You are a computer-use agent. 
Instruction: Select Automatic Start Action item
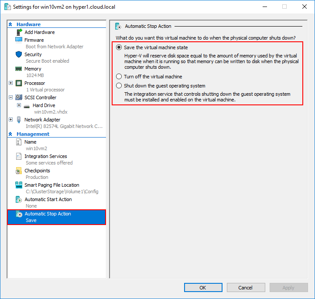(x=48, y=199)
